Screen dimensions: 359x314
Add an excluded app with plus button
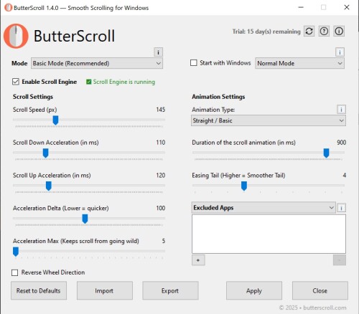tap(198, 260)
